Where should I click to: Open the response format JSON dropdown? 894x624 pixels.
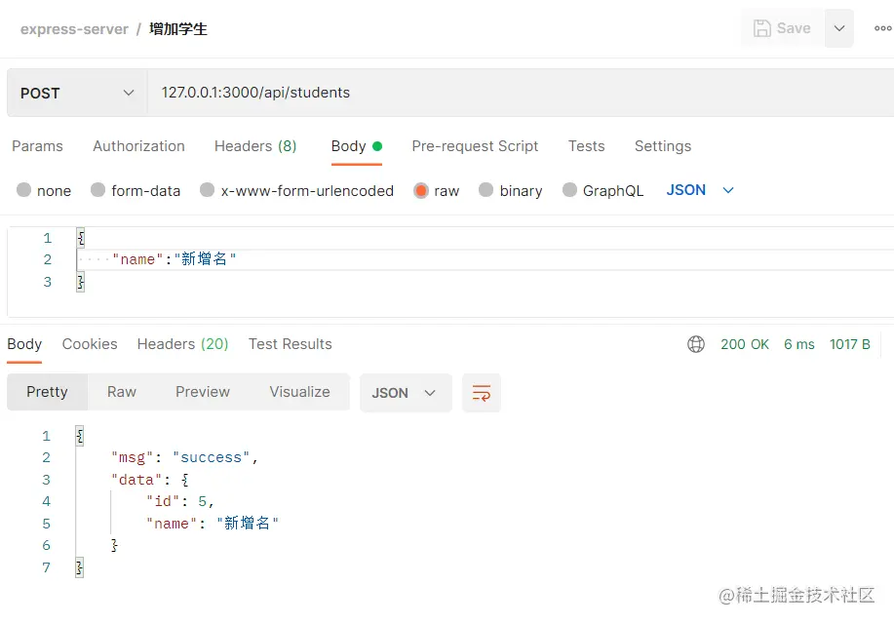pyautogui.click(x=405, y=393)
